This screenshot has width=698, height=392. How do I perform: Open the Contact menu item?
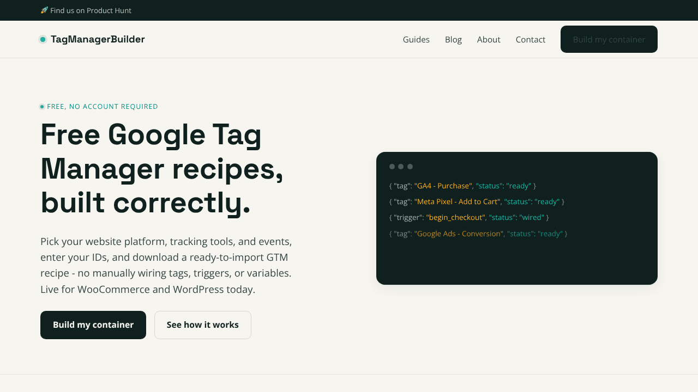click(531, 39)
